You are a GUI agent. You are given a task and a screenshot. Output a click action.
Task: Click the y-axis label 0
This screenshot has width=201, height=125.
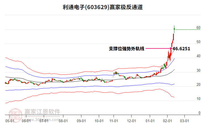(199, 113)
